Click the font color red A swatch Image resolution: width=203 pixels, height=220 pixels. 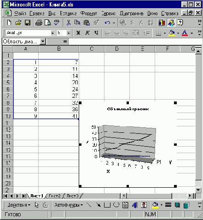tap(185, 33)
